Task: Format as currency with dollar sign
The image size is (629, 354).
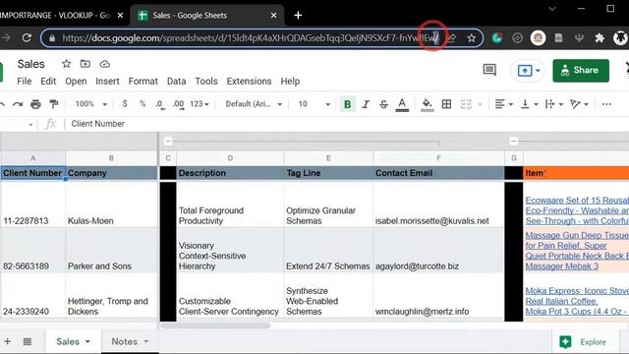Action: tap(125, 104)
